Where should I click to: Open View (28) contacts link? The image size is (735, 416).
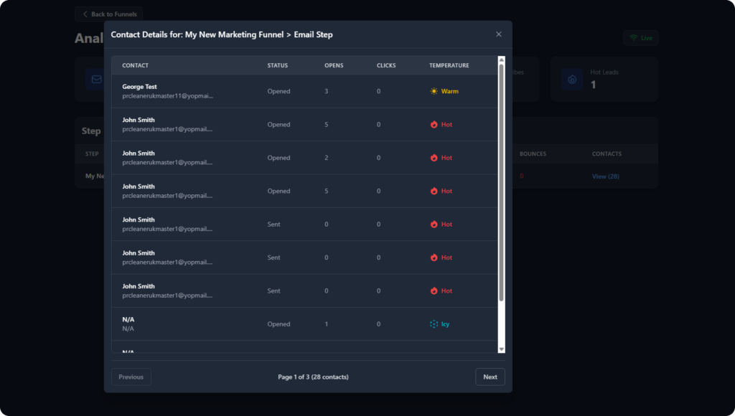pos(605,176)
